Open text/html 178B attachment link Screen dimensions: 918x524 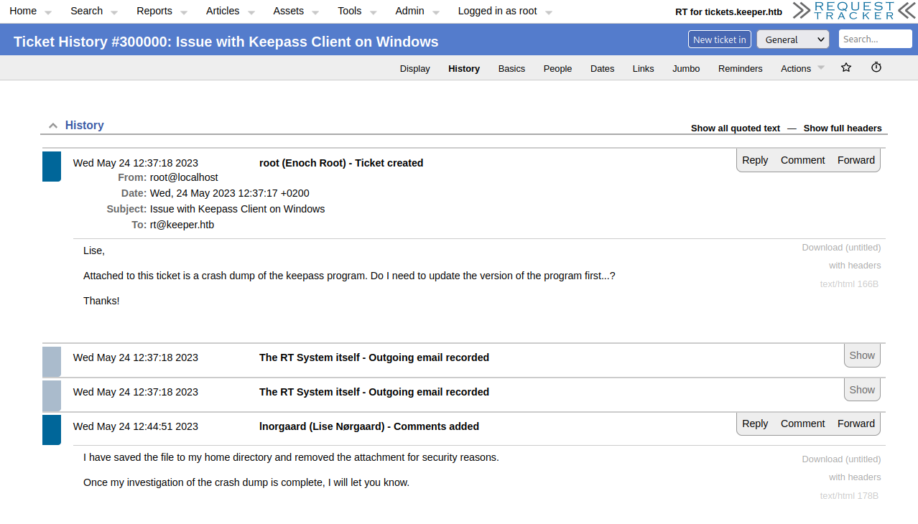(x=849, y=496)
